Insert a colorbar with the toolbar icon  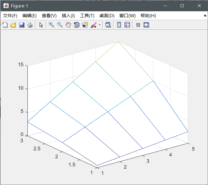click(119, 25)
